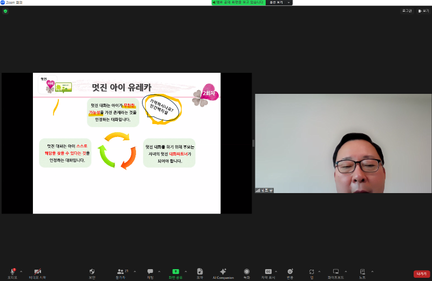Click the circular arrows diagram on slide
Image resolution: width=432 pixels, height=281 pixels.
[x=118, y=150]
